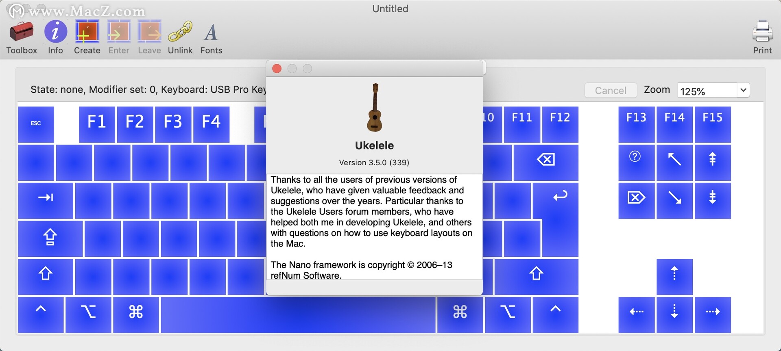Screen dimensions: 781x351
Task: Click the space bar key
Action: click(x=298, y=315)
